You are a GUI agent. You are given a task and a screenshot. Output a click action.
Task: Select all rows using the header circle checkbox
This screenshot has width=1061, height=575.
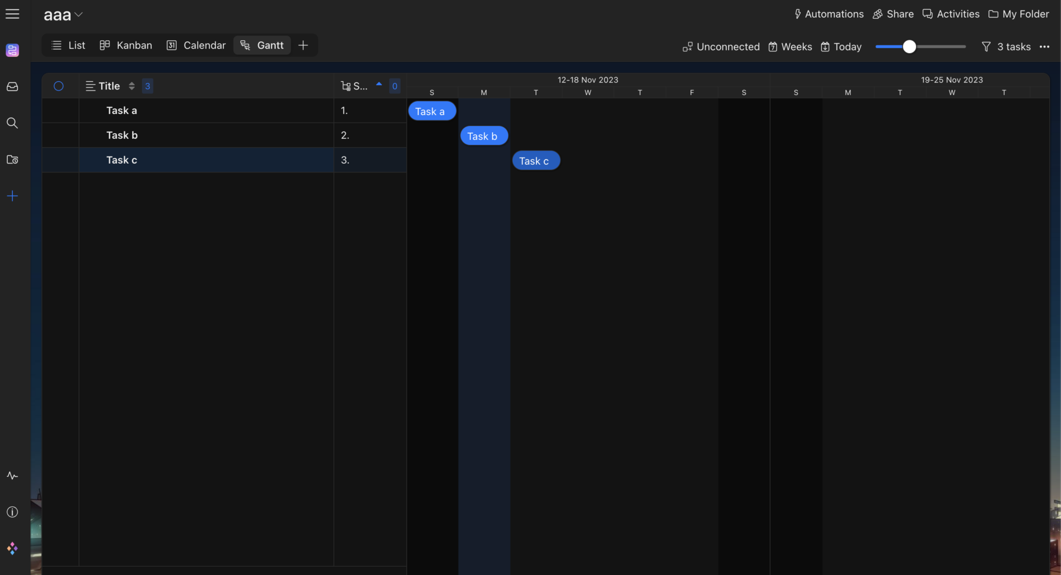point(59,86)
